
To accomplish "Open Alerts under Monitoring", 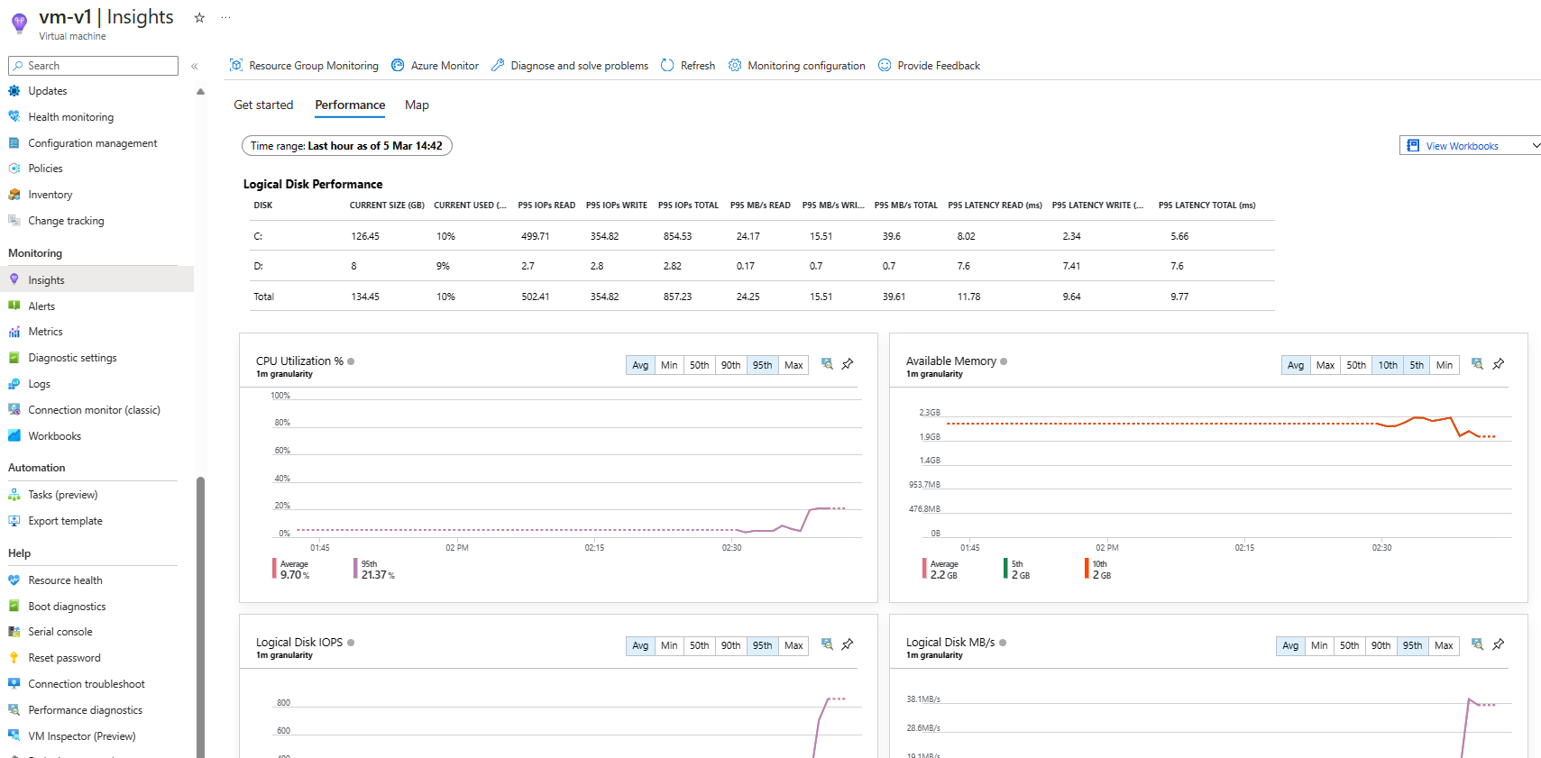I will click(x=41, y=306).
